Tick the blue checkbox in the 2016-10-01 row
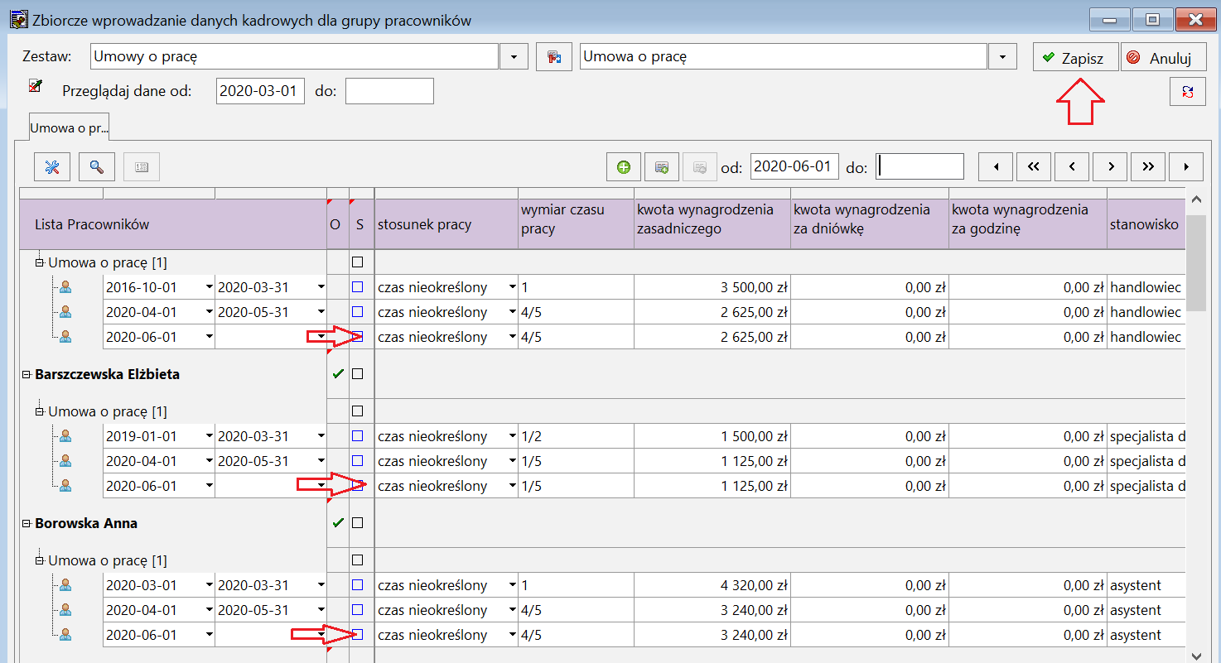This screenshot has width=1221, height=663. coord(358,287)
